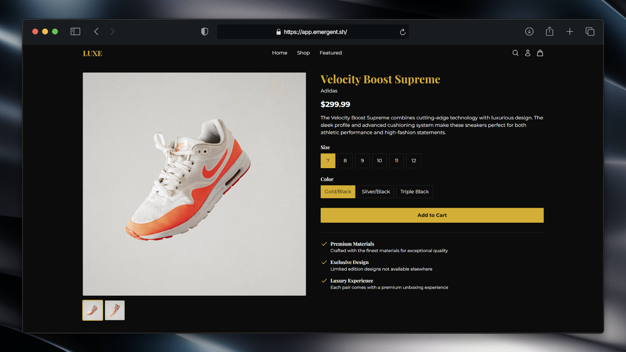Click the red window close button
Screen dimensions: 626x352
[x=35, y=32]
